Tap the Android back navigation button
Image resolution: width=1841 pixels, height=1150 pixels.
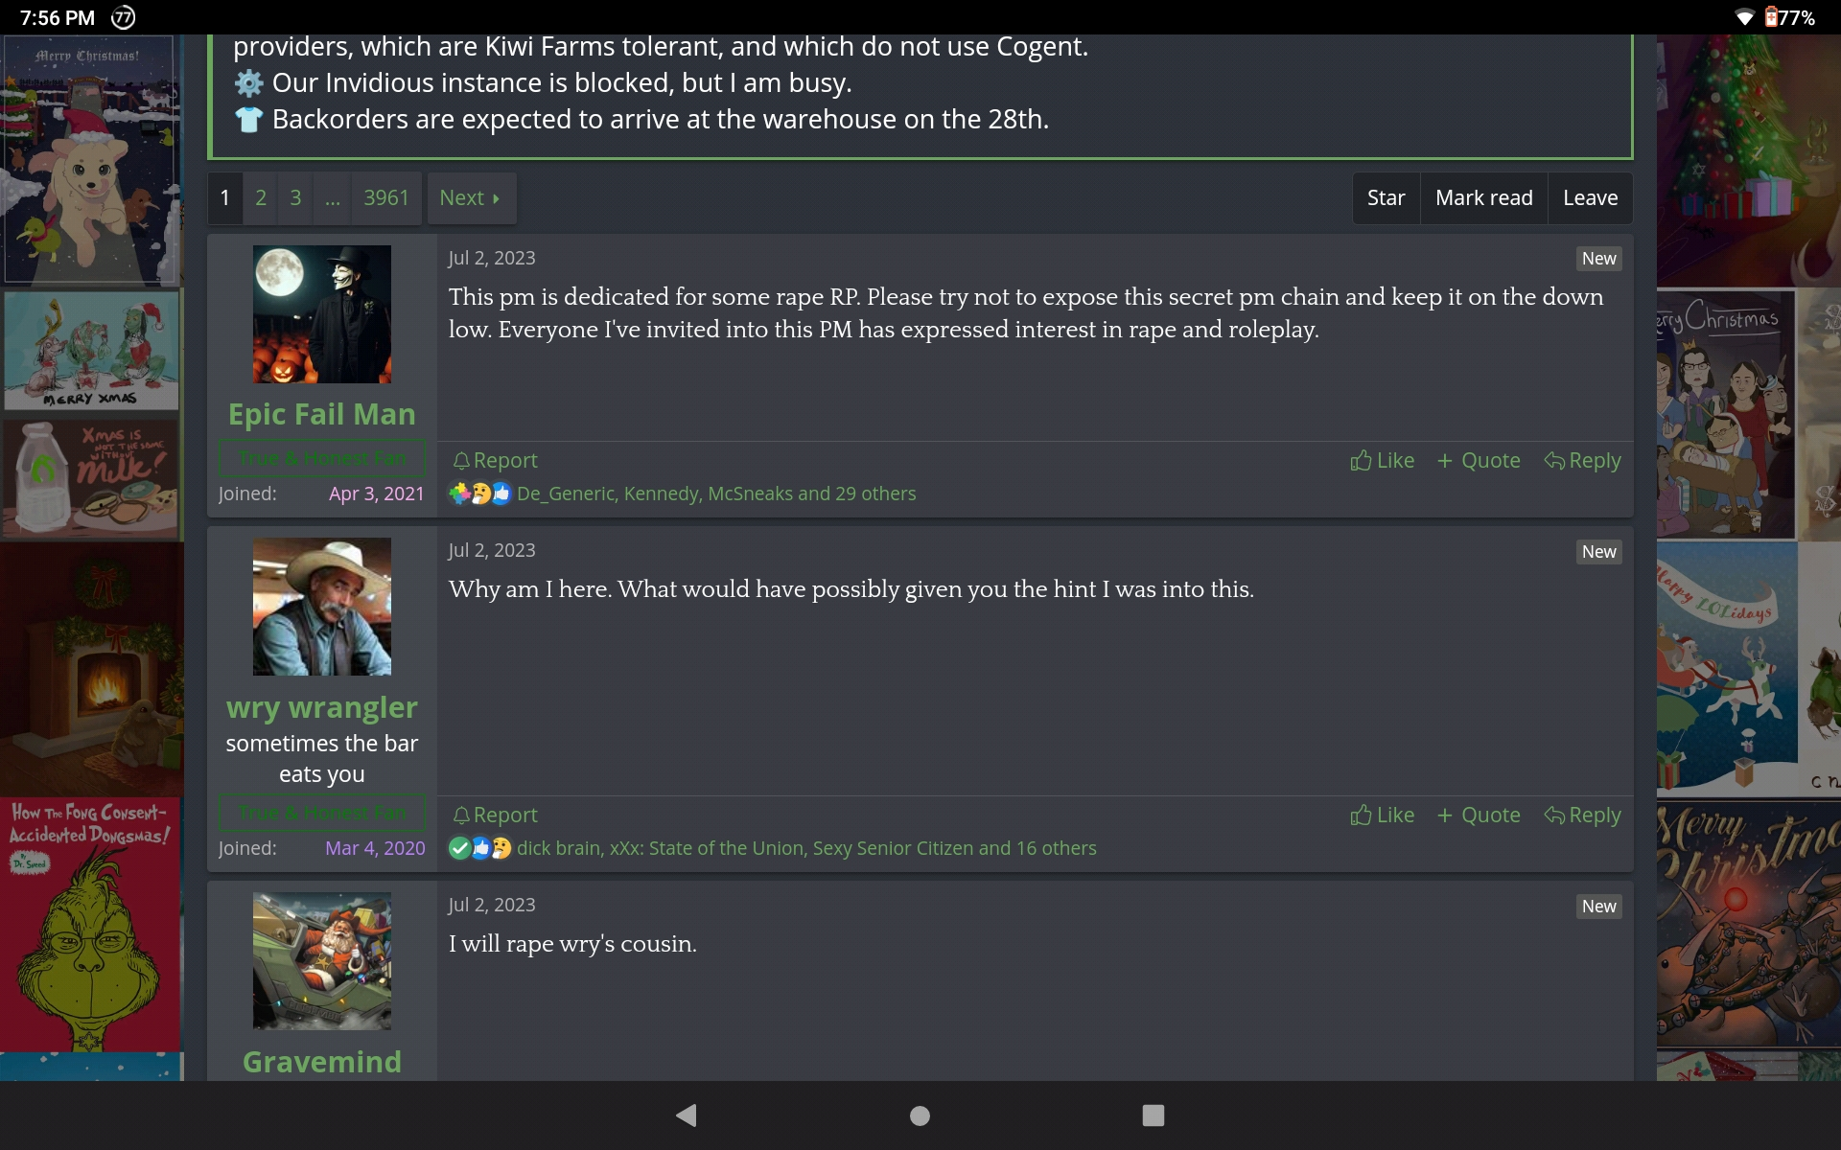coord(687,1115)
